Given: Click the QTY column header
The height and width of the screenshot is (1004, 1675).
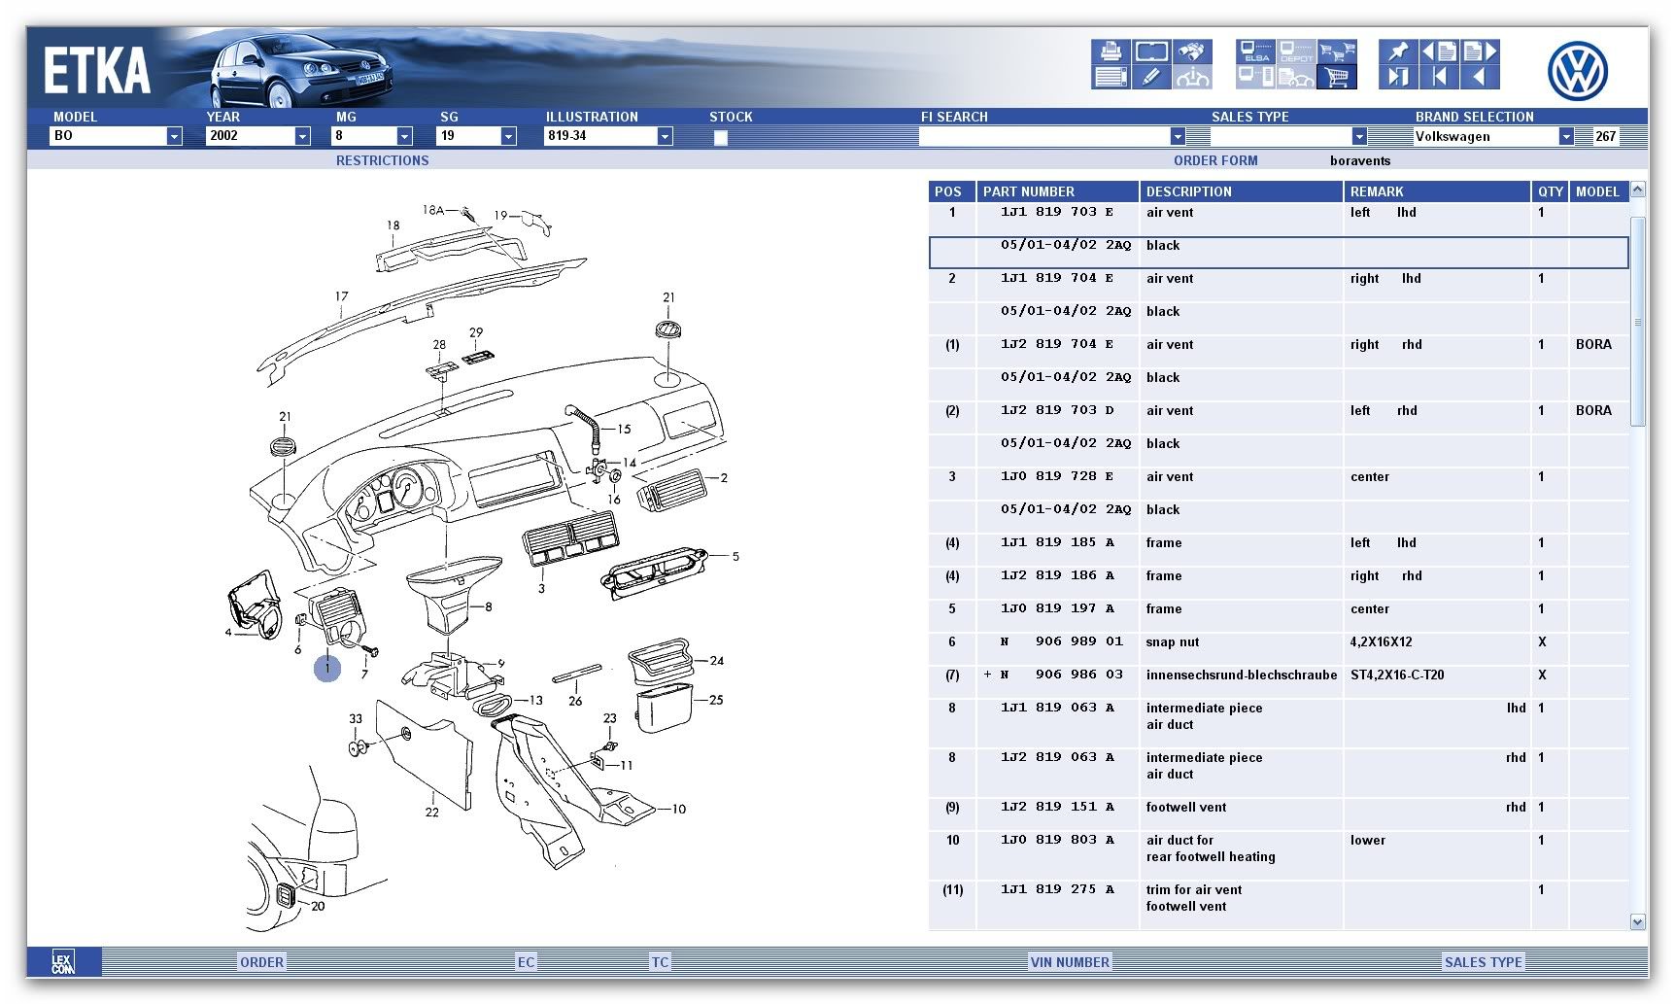Looking at the screenshot, I should pos(1550,191).
